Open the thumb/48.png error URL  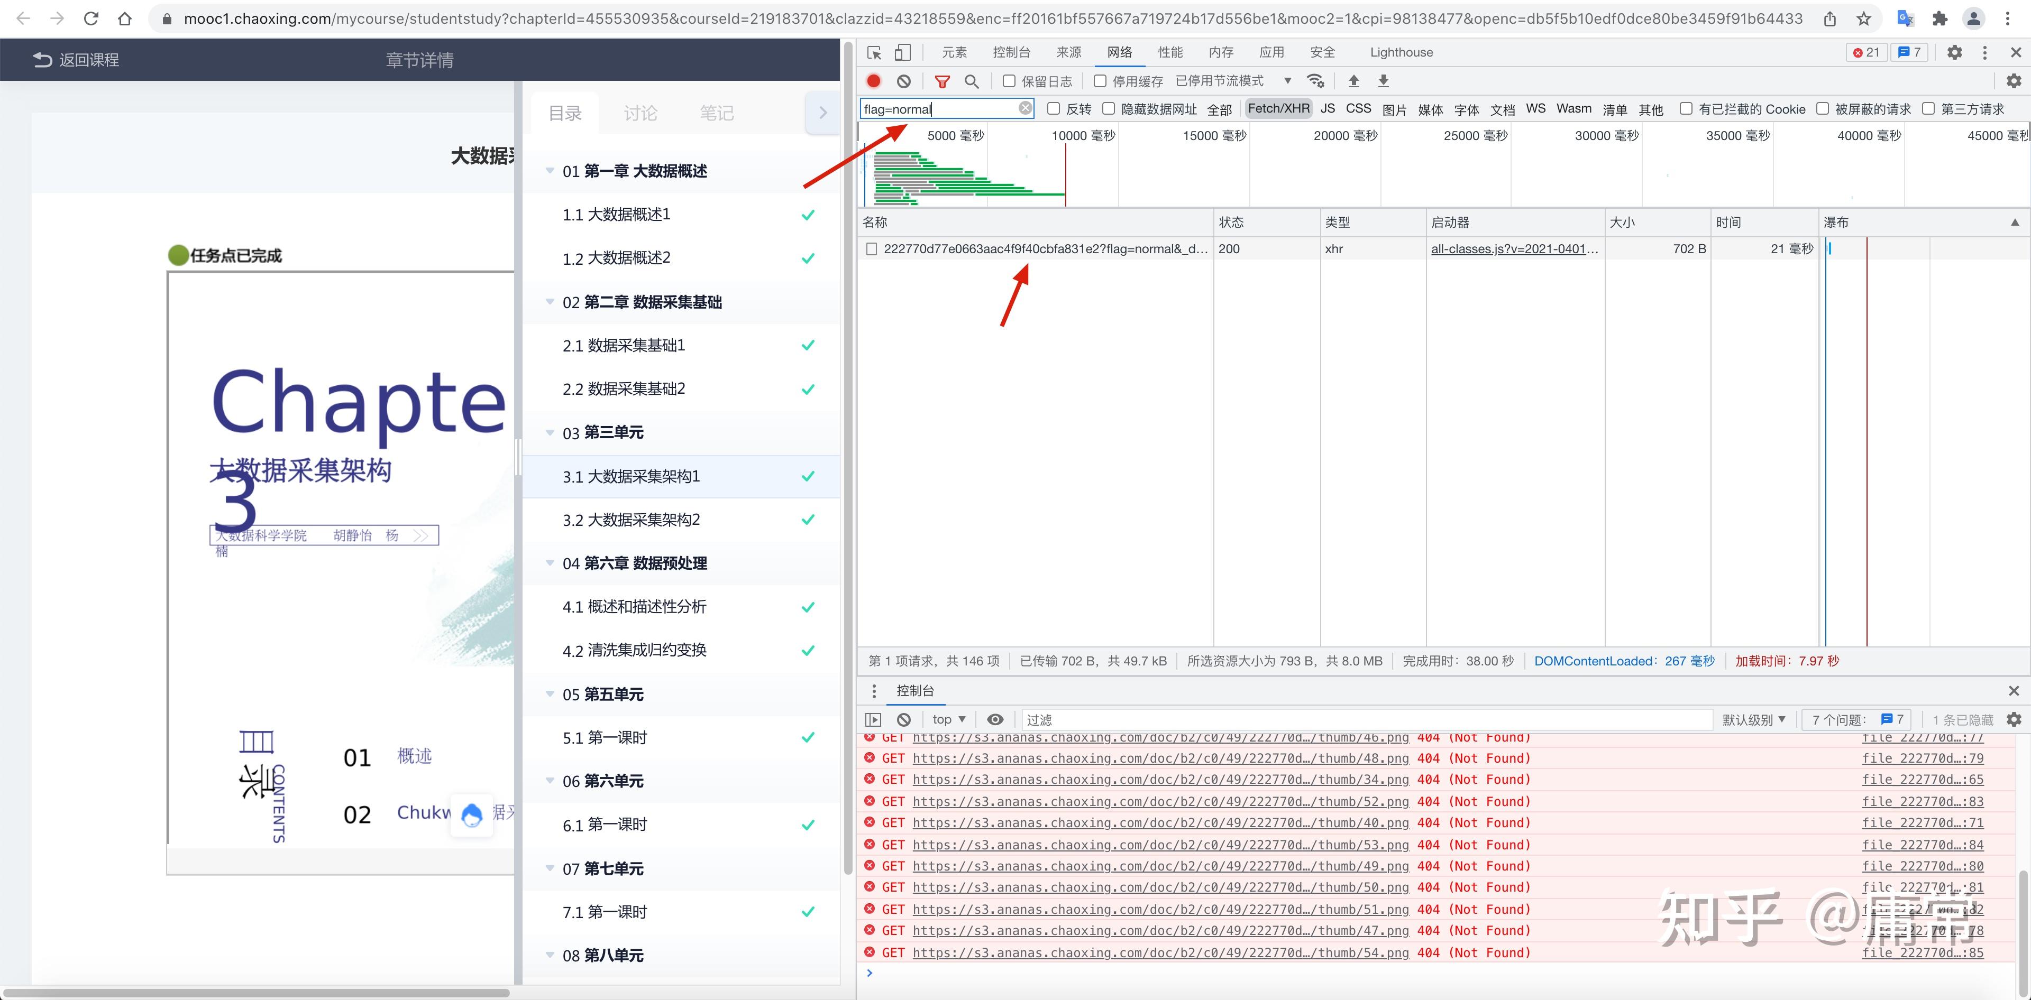coord(1160,758)
